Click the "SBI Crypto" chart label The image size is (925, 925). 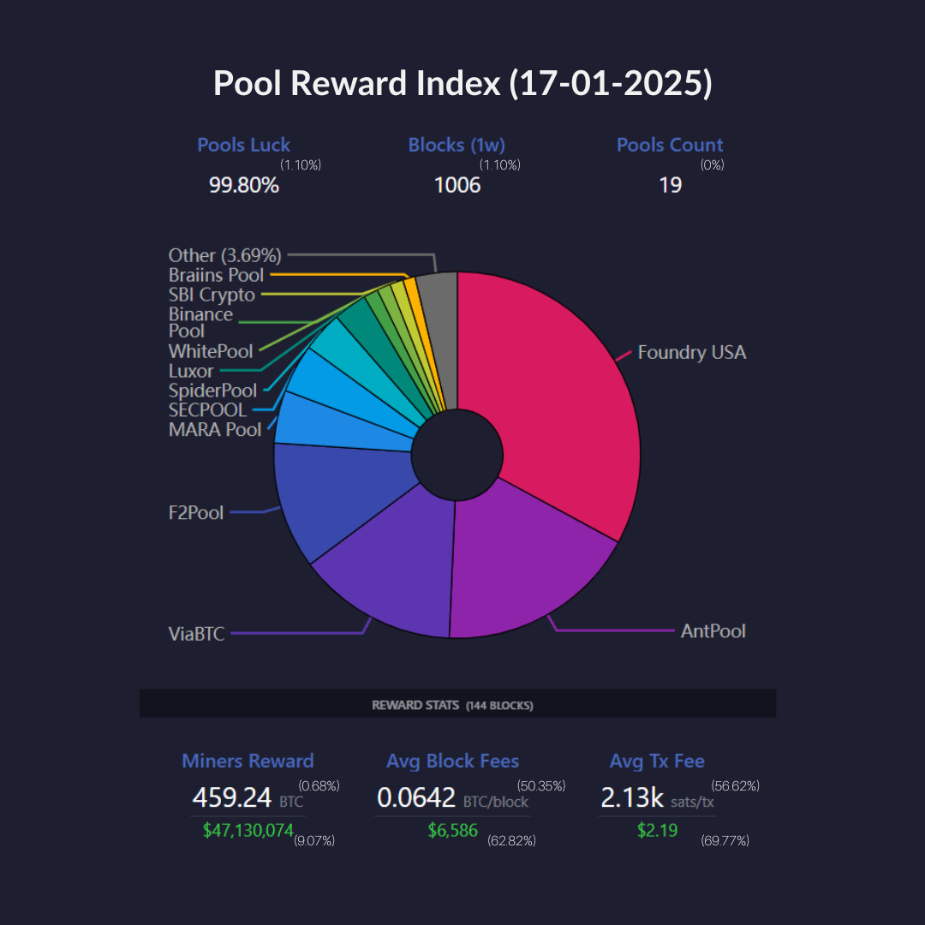click(x=212, y=295)
